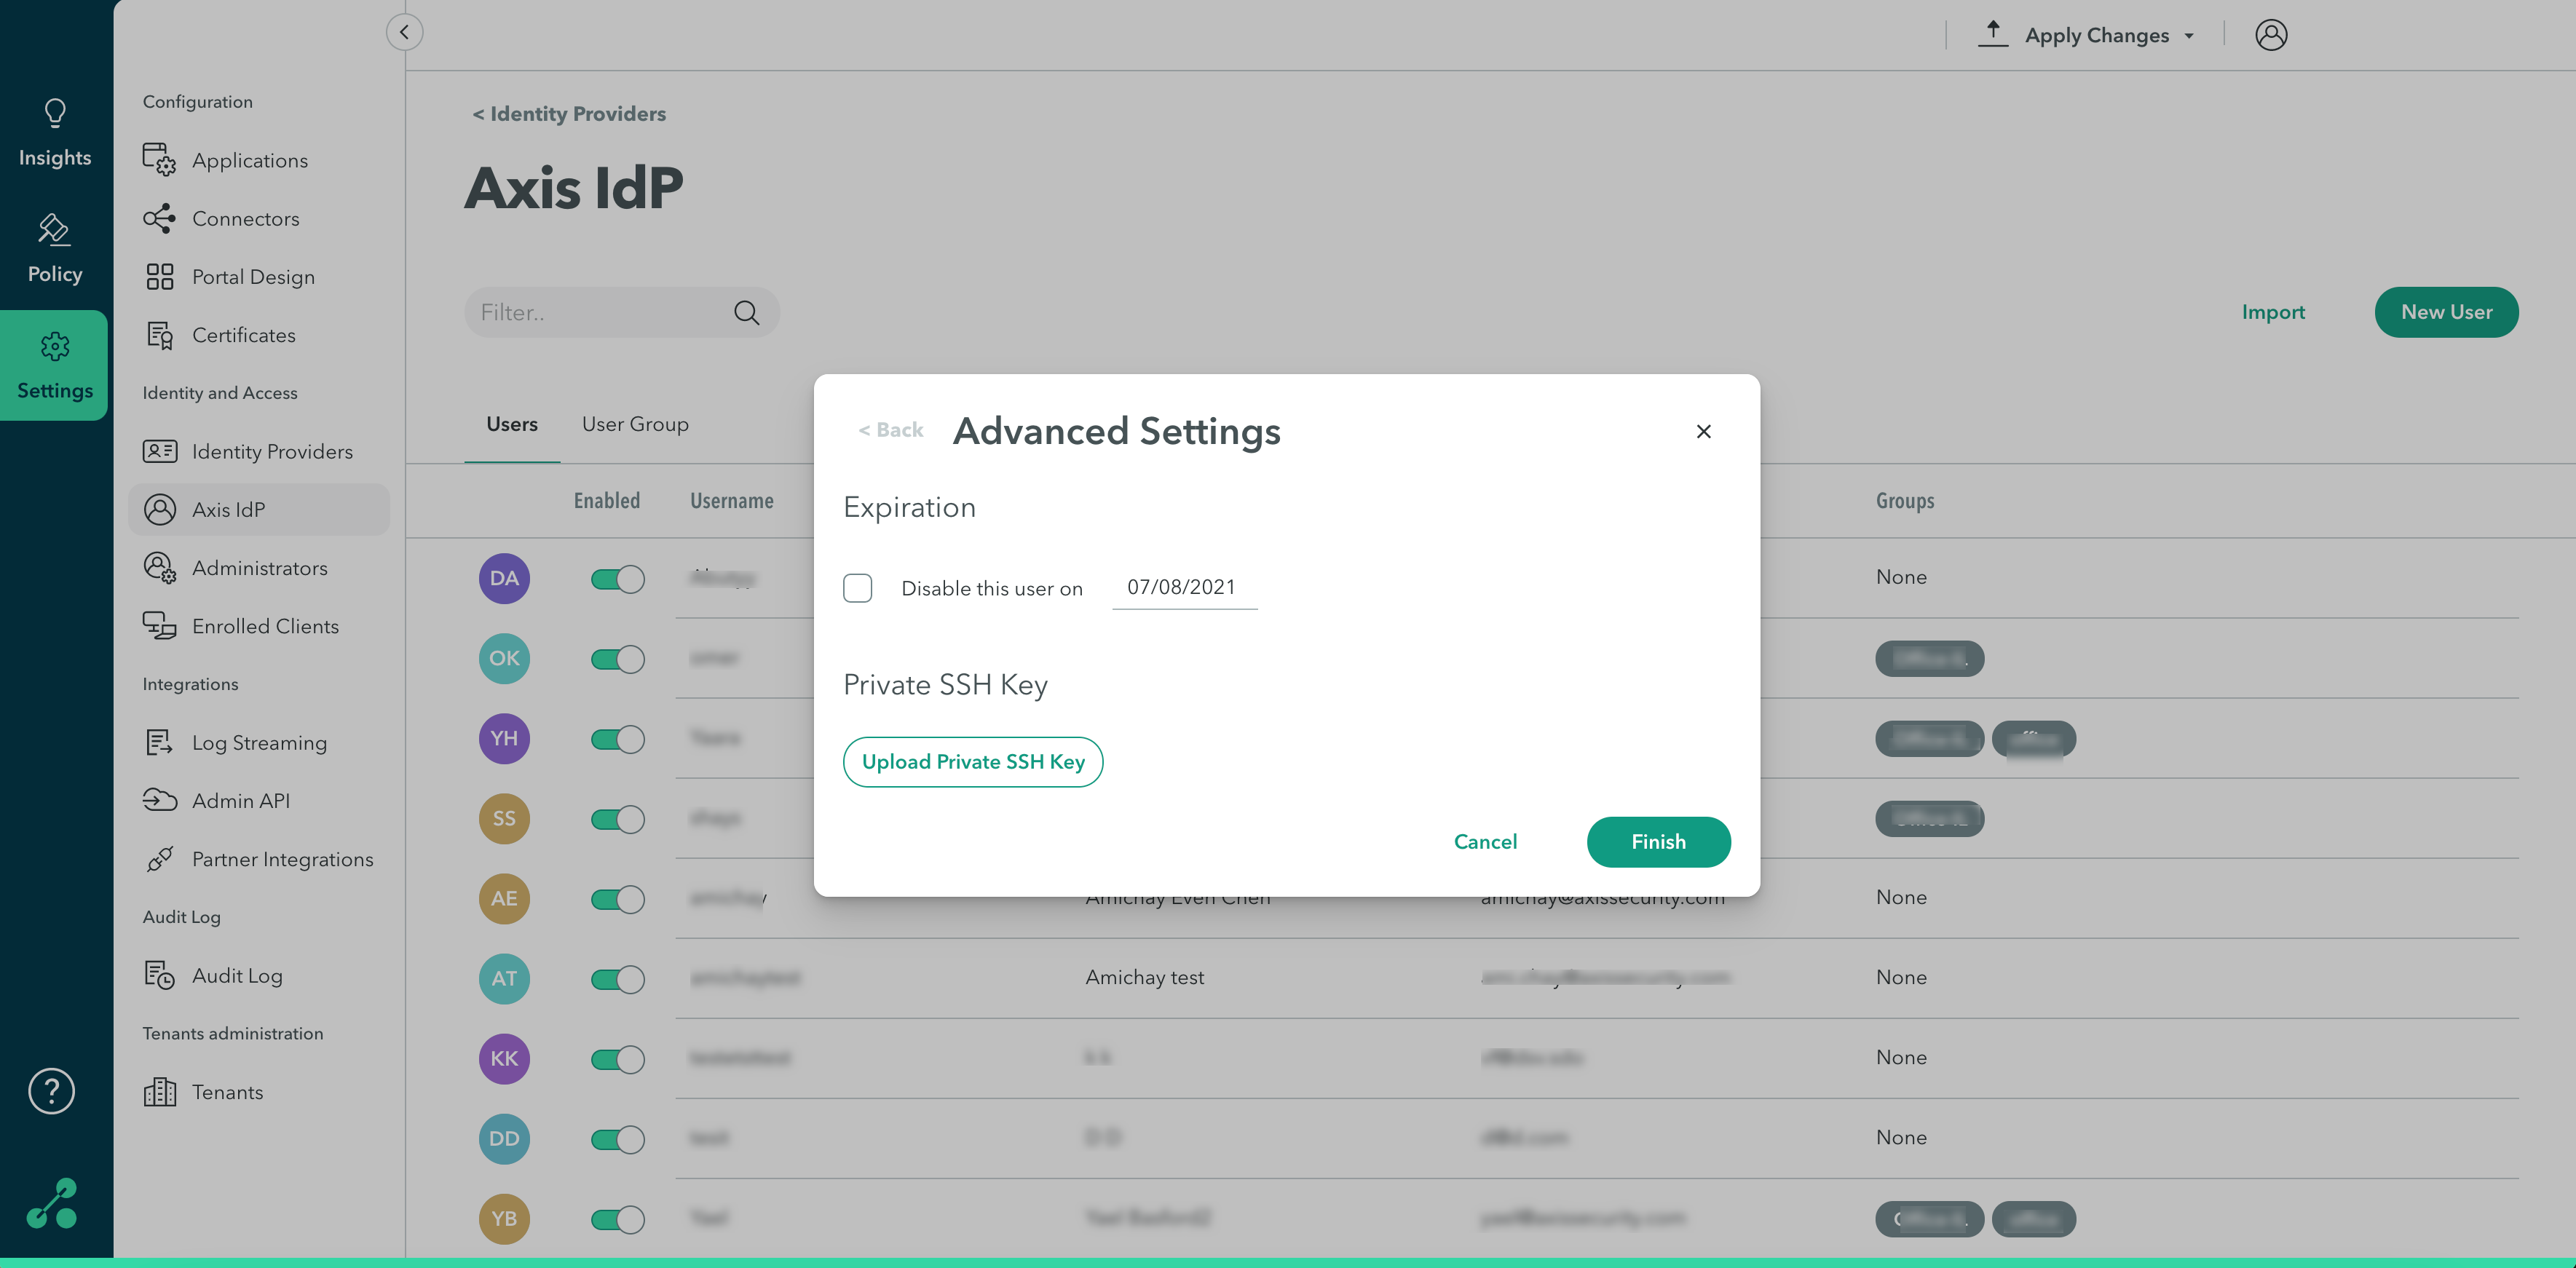
Task: Open the Insights lightbulb icon
Action: tap(55, 113)
